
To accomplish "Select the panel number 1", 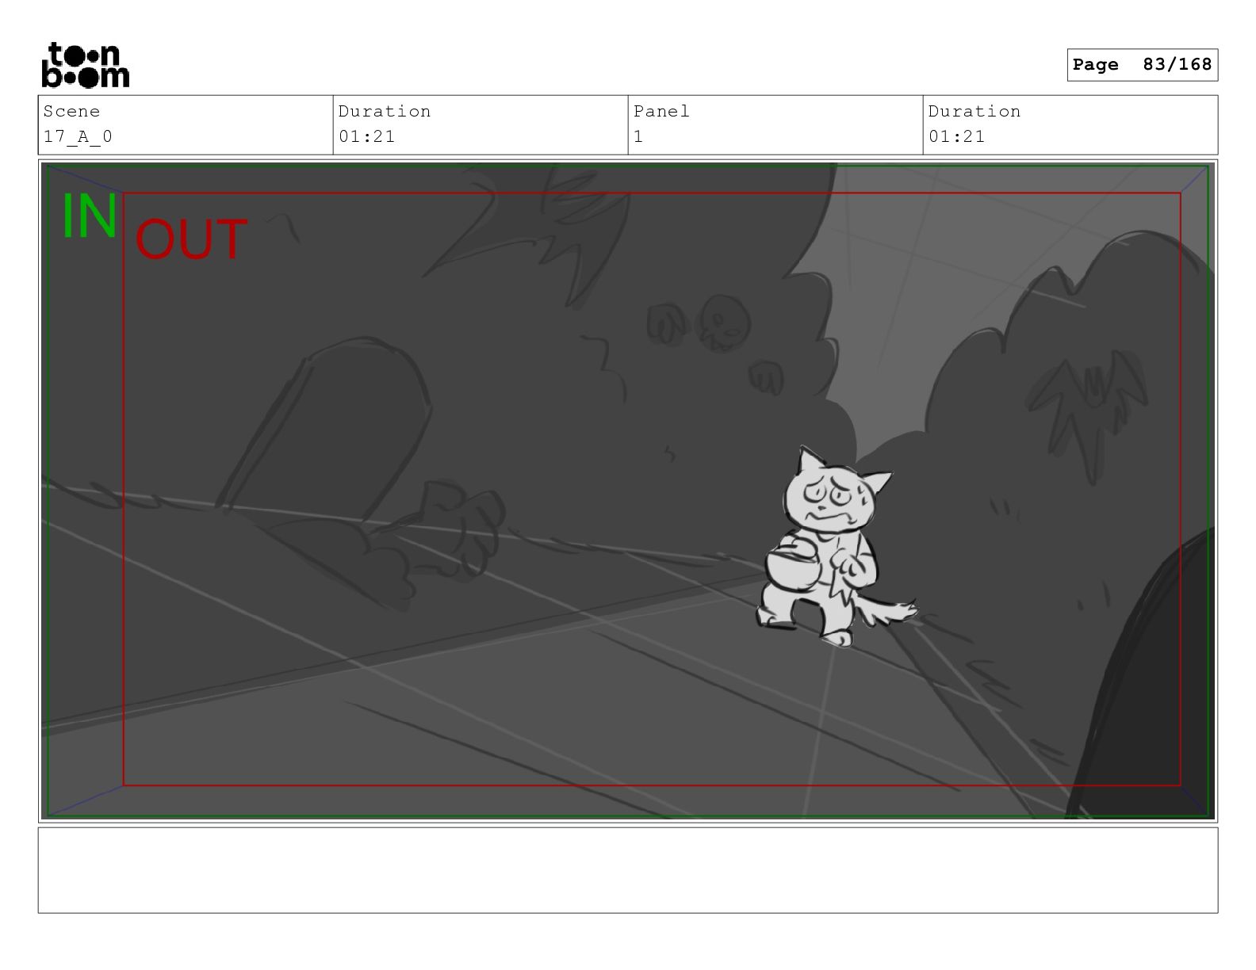I will tap(638, 136).
